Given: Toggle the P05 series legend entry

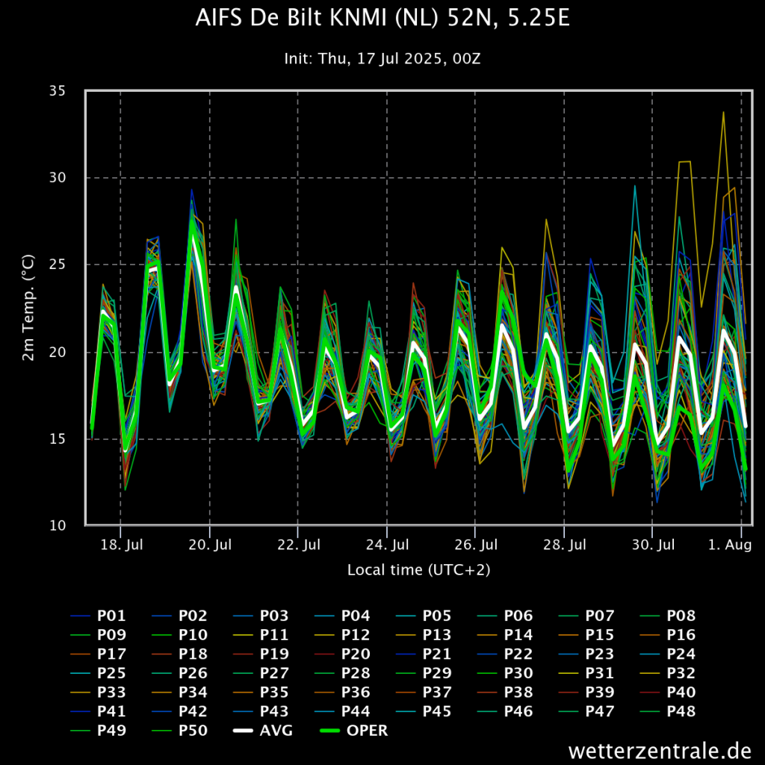Looking at the screenshot, I should tap(424, 616).
